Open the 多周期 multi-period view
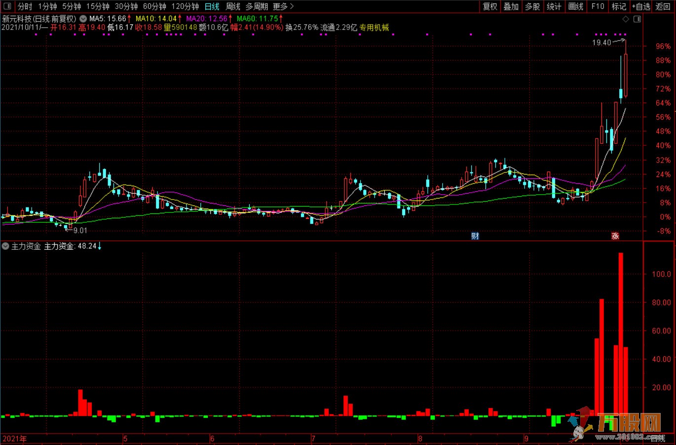The image size is (676, 445). pos(257,6)
